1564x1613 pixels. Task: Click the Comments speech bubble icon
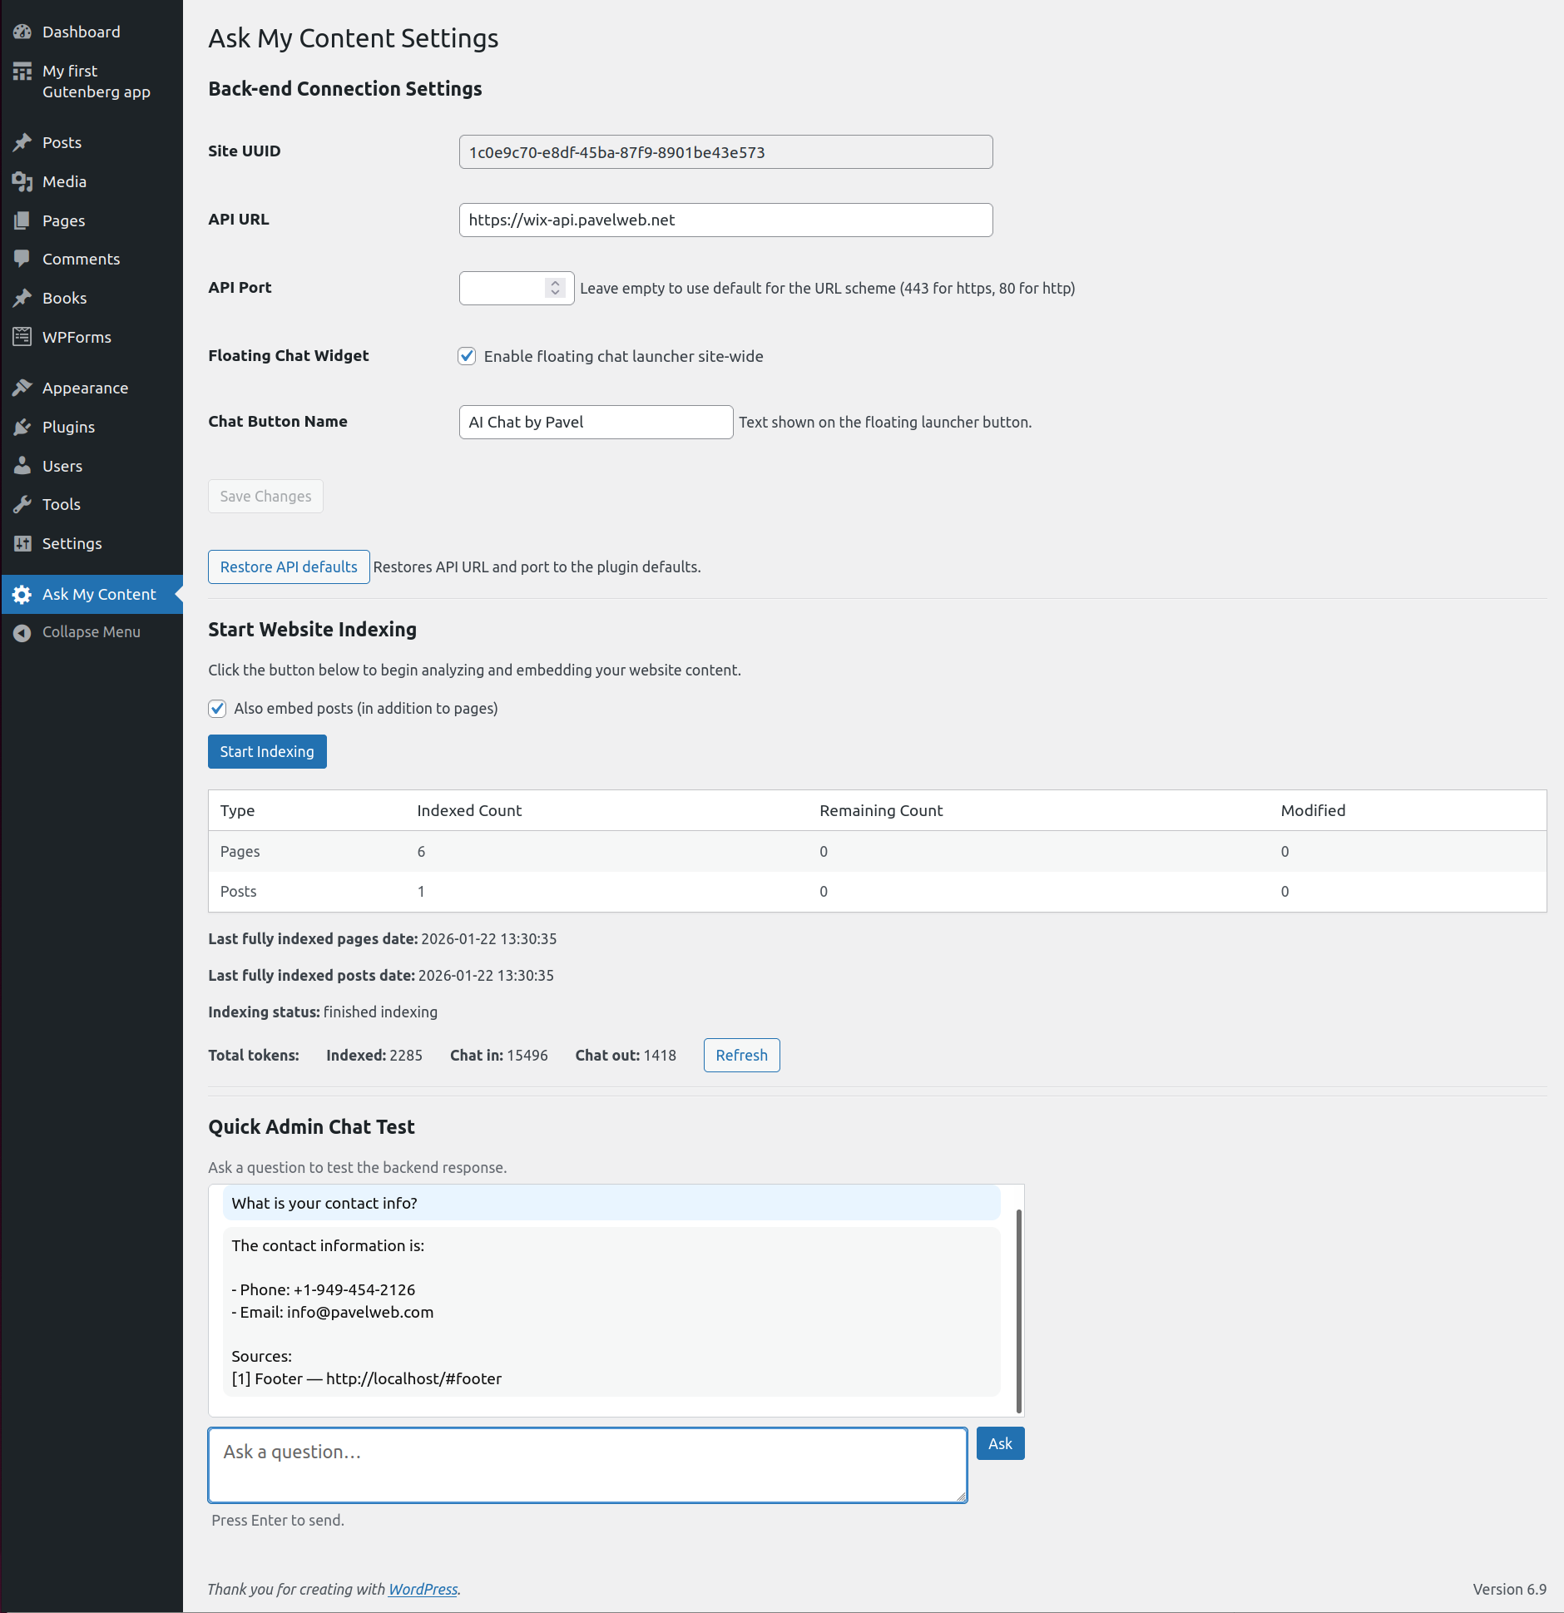[x=22, y=259]
